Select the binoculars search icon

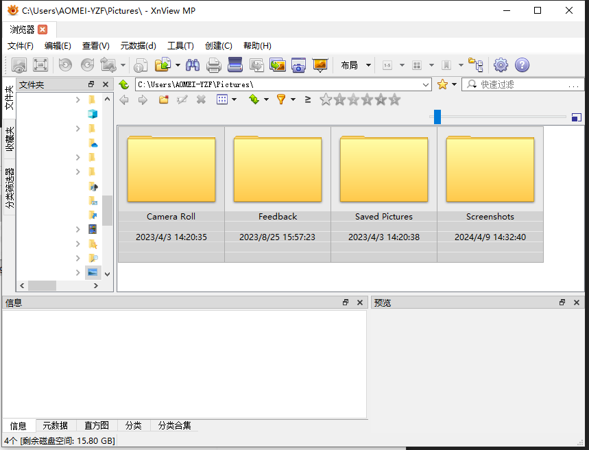click(x=193, y=64)
